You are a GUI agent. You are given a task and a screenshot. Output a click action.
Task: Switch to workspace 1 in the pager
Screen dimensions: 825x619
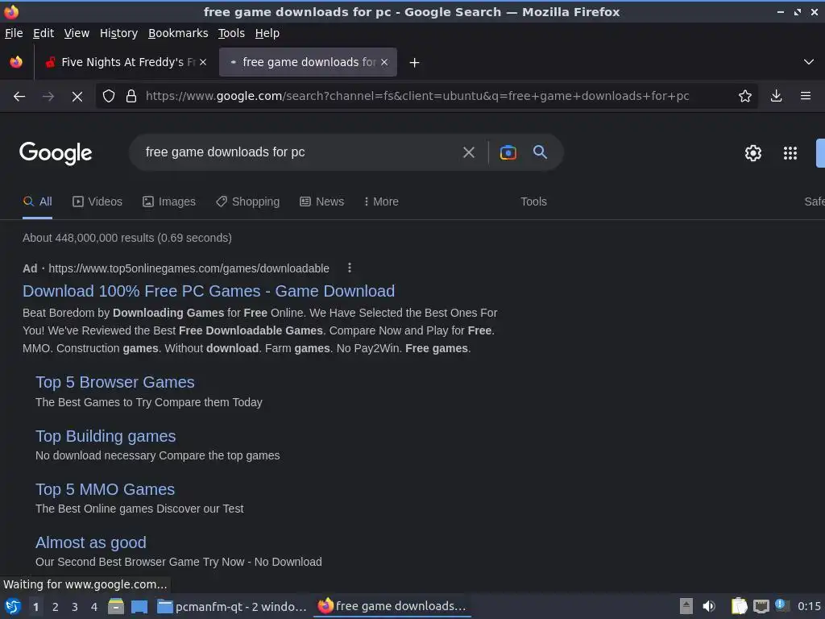click(x=35, y=607)
